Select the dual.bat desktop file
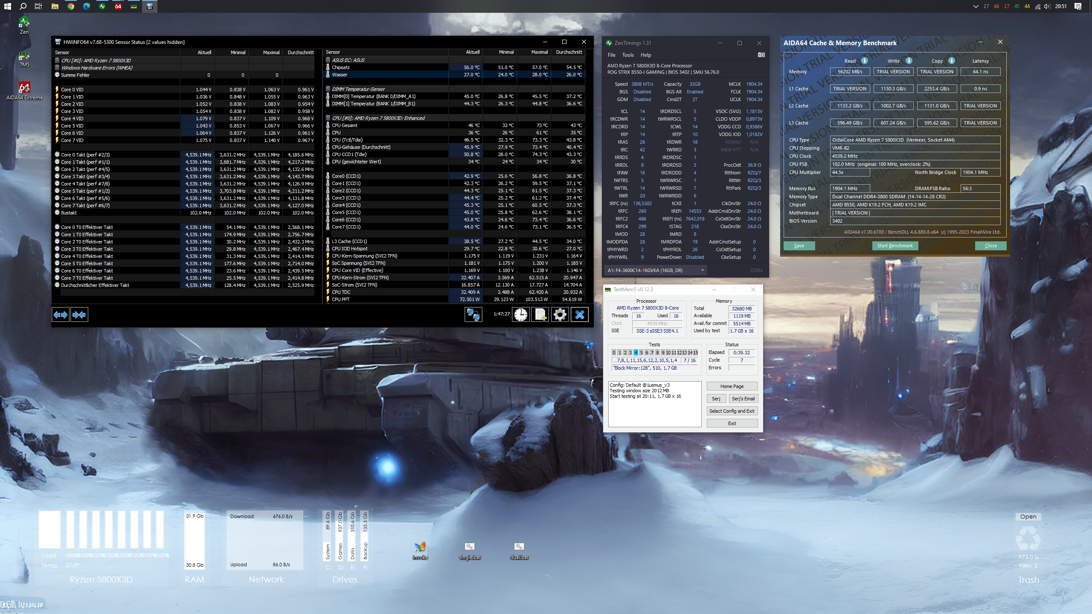 tap(519, 550)
